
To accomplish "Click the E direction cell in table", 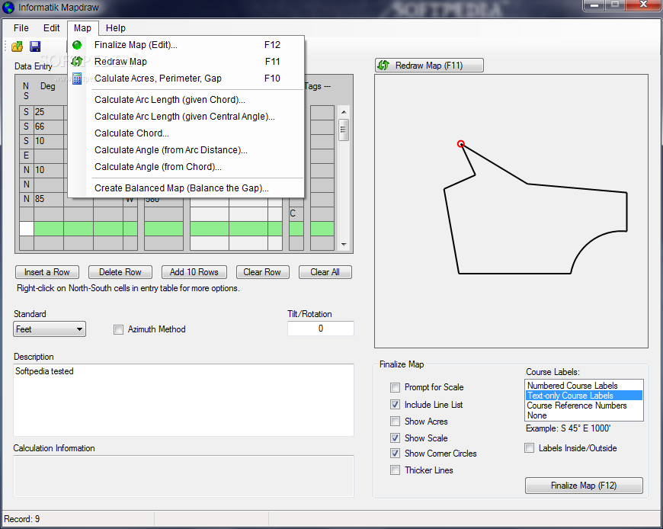I will (x=26, y=155).
